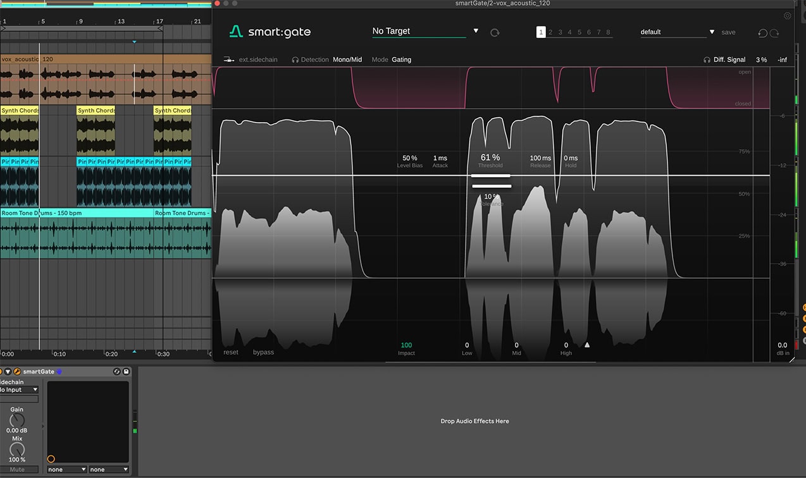The width and height of the screenshot is (806, 478).
Task: Click the 100 Impact value
Action: point(406,345)
